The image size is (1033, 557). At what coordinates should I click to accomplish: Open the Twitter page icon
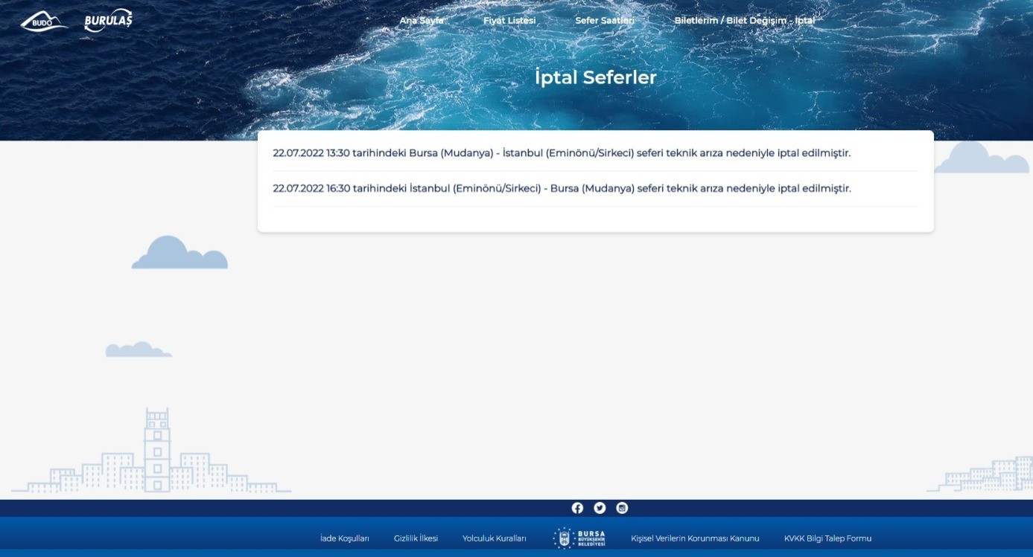pyautogui.click(x=600, y=508)
